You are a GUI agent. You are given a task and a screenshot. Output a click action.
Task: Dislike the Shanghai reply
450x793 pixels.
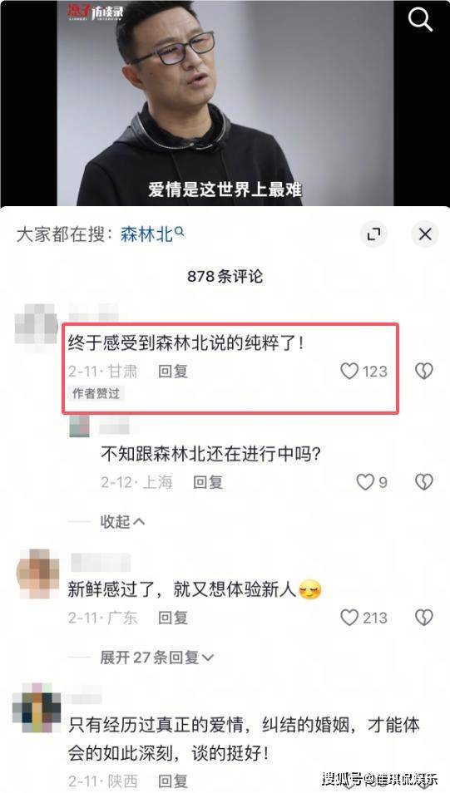point(424,482)
